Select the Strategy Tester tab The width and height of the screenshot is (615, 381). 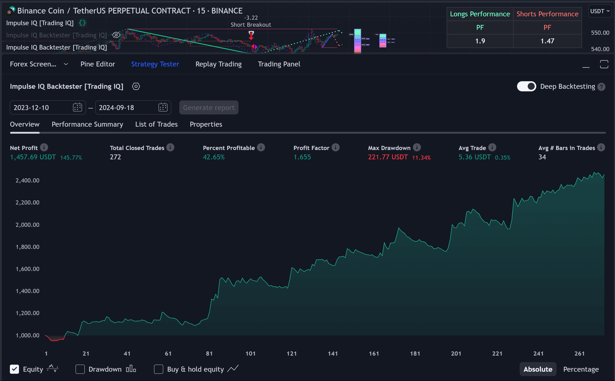pyautogui.click(x=155, y=64)
